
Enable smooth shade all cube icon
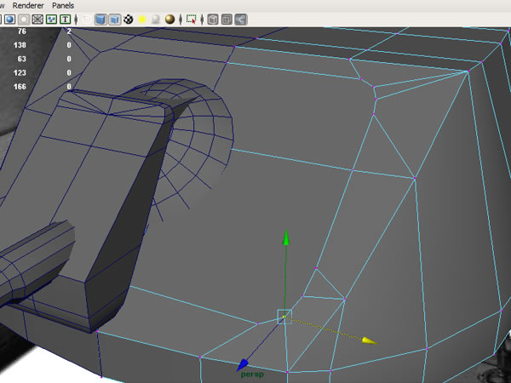pyautogui.click(x=100, y=19)
